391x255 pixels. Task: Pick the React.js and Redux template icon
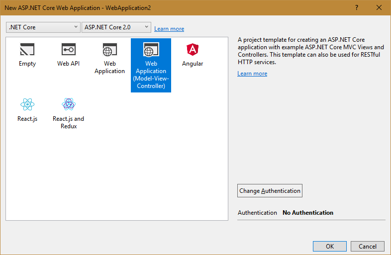(69, 104)
